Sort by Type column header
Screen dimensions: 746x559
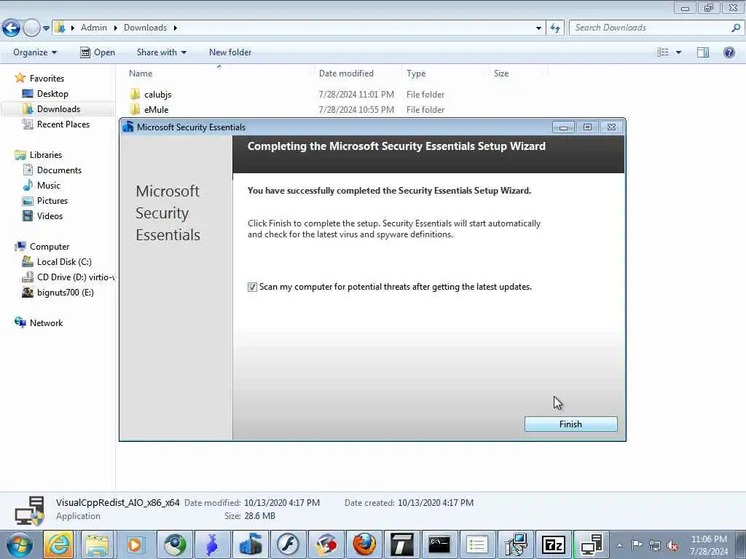pyautogui.click(x=416, y=74)
